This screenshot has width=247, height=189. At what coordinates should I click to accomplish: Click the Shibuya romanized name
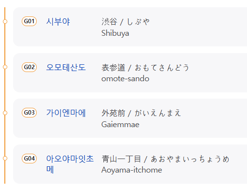coord(115,33)
